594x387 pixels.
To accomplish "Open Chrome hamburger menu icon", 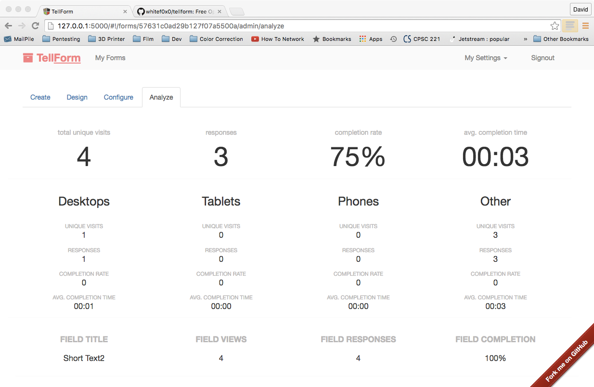I will click(x=586, y=26).
